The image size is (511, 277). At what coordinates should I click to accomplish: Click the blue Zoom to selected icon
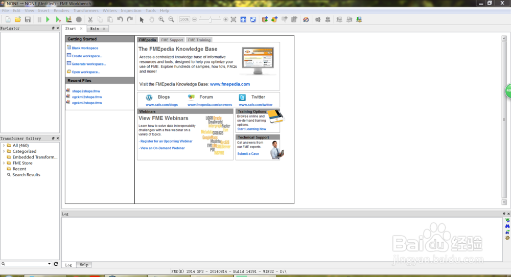pos(243,19)
